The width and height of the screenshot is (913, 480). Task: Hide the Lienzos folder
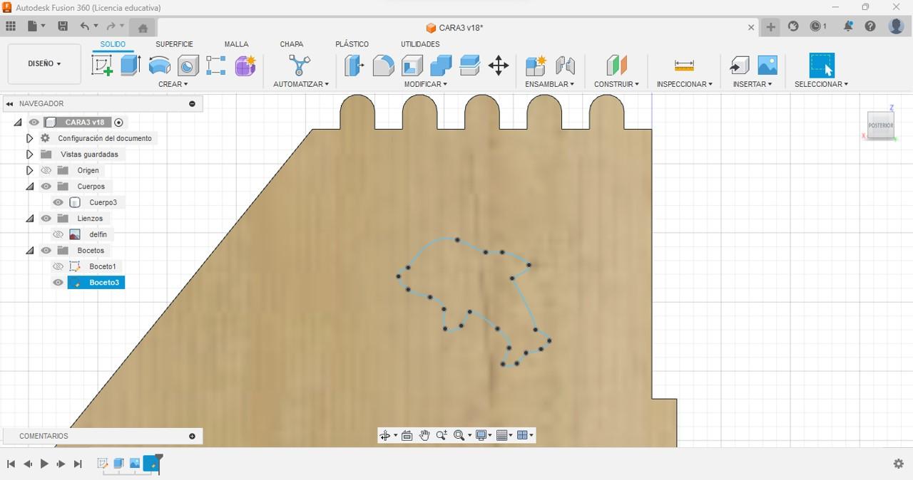46,219
